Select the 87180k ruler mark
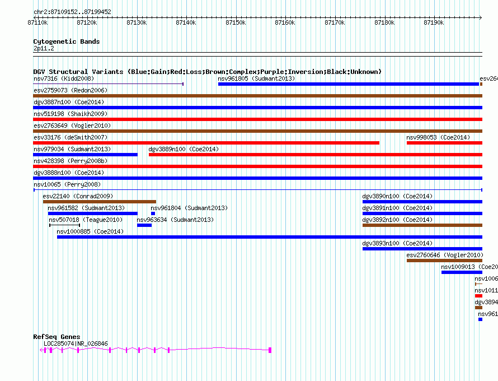The width and height of the screenshot is (498, 381). [384, 22]
